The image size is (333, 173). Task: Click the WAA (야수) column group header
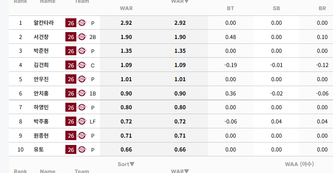click(x=299, y=164)
